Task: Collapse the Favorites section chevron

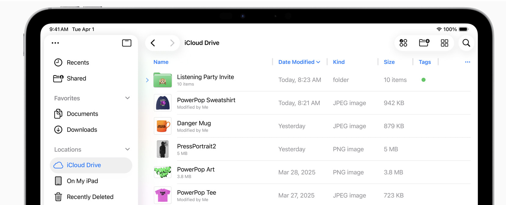Action: pos(127,98)
